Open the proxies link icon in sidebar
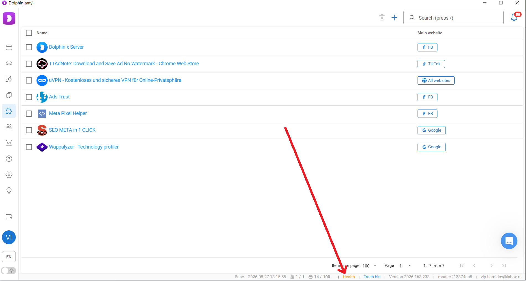The image size is (526, 281). (9, 63)
